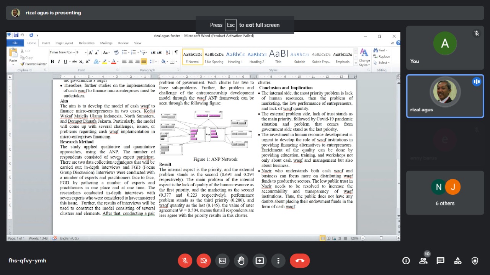The image size is (490, 275).
Task: Apply strikethrough formatting in Word
Action: [74, 62]
